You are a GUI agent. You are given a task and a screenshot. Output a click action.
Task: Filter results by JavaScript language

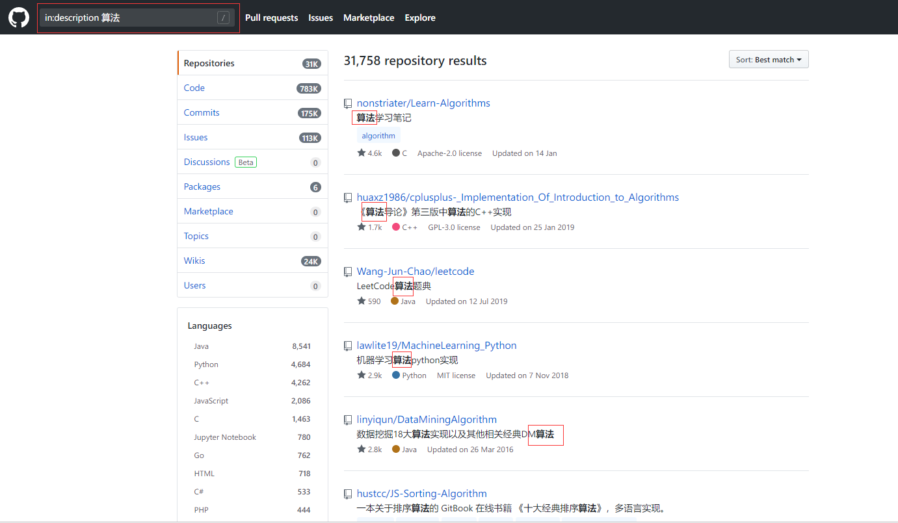pos(252,401)
